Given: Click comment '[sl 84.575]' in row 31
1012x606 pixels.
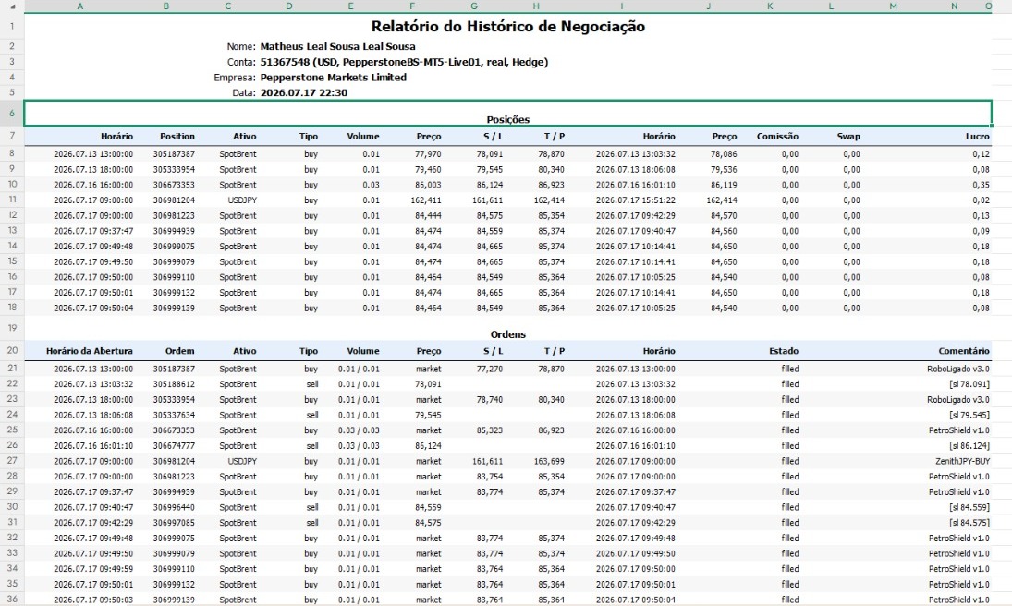Looking at the screenshot, I should (x=969, y=523).
